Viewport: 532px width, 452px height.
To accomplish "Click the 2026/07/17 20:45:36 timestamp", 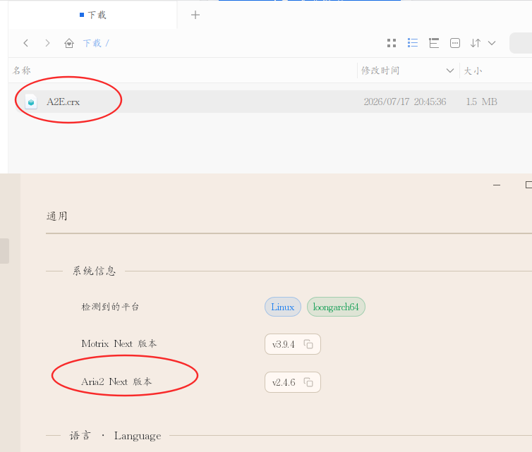I will [405, 102].
